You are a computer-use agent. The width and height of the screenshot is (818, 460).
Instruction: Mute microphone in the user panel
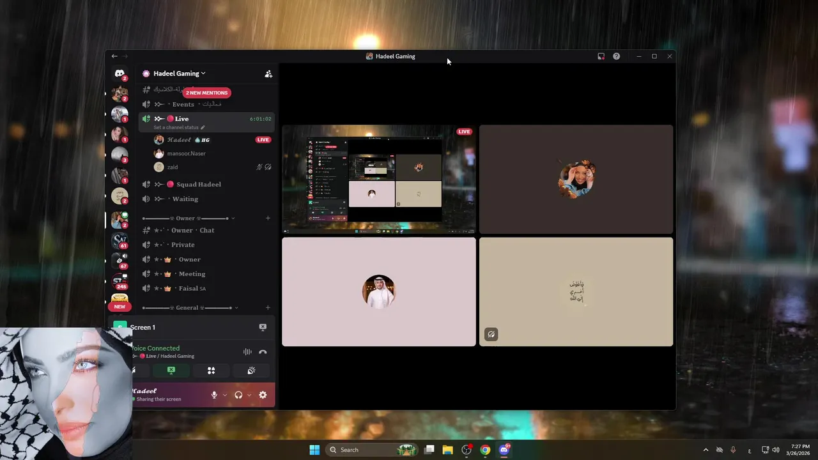[214, 395]
